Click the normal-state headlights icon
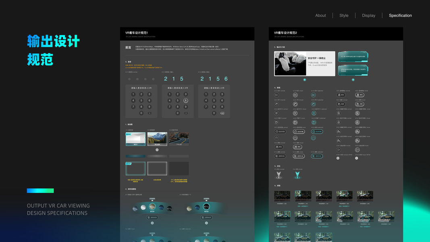This screenshot has height=242, width=430. [x=276, y=95]
